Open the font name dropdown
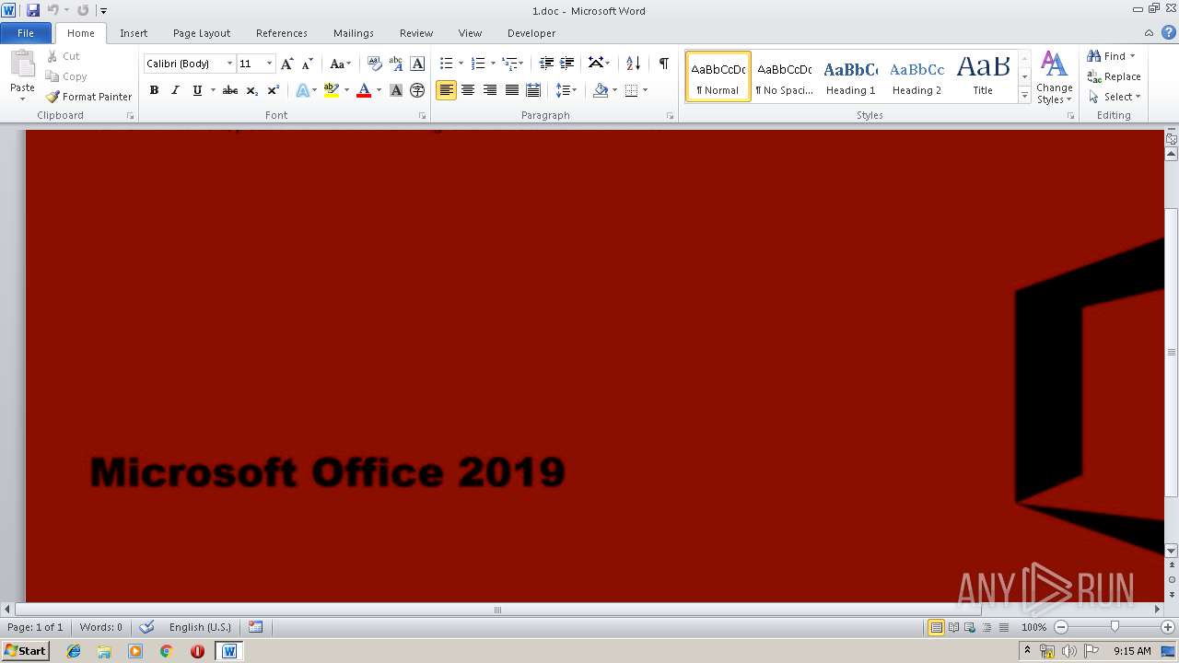This screenshot has height=663, width=1179. 229,64
